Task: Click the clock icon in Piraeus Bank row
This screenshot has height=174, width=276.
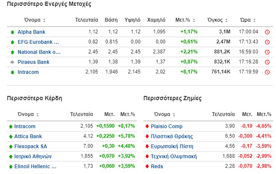Action: pyautogui.click(x=267, y=62)
